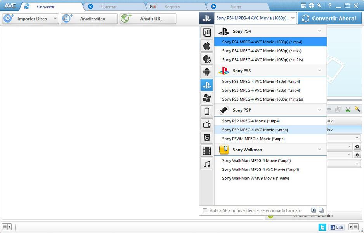Open the settings gear in title bar
Image resolution: width=364 pixels, height=233 pixels.
pos(311,6)
